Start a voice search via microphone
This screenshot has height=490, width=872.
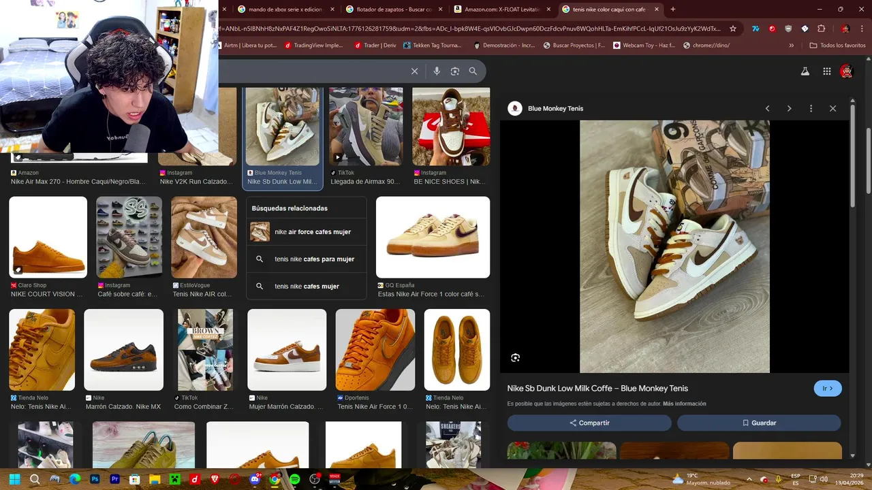(437, 71)
